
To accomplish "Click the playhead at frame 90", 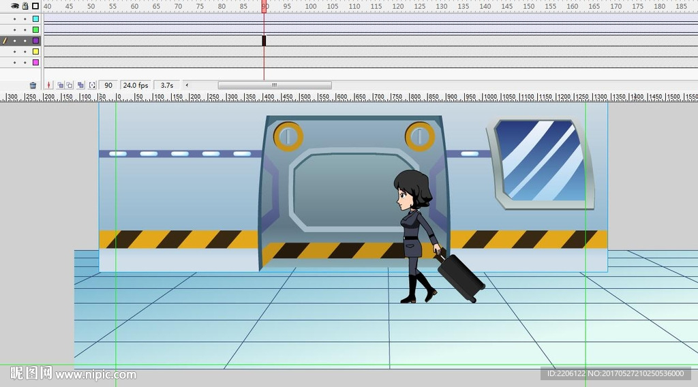I will pyautogui.click(x=264, y=7).
